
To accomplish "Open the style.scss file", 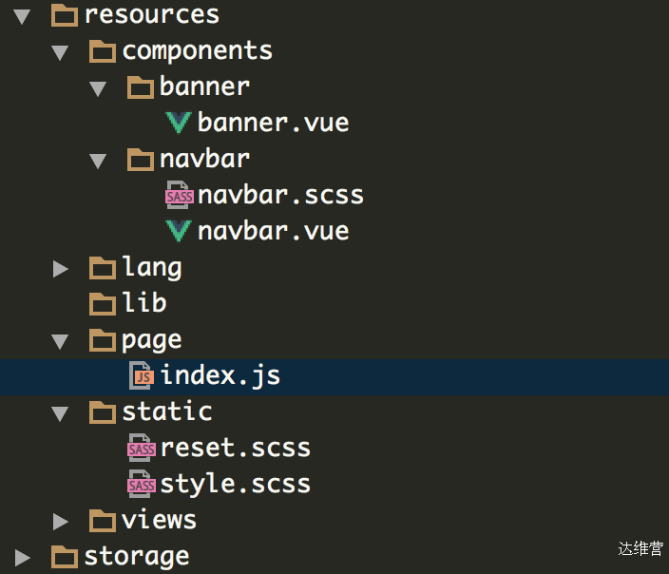I will pos(235,484).
